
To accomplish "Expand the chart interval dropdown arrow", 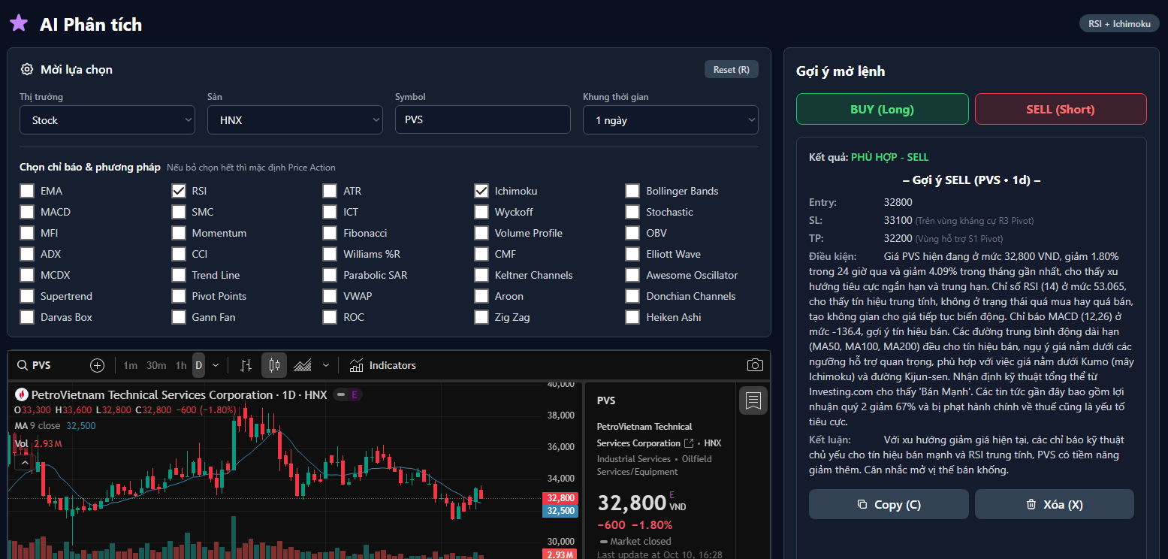I will 216,365.
